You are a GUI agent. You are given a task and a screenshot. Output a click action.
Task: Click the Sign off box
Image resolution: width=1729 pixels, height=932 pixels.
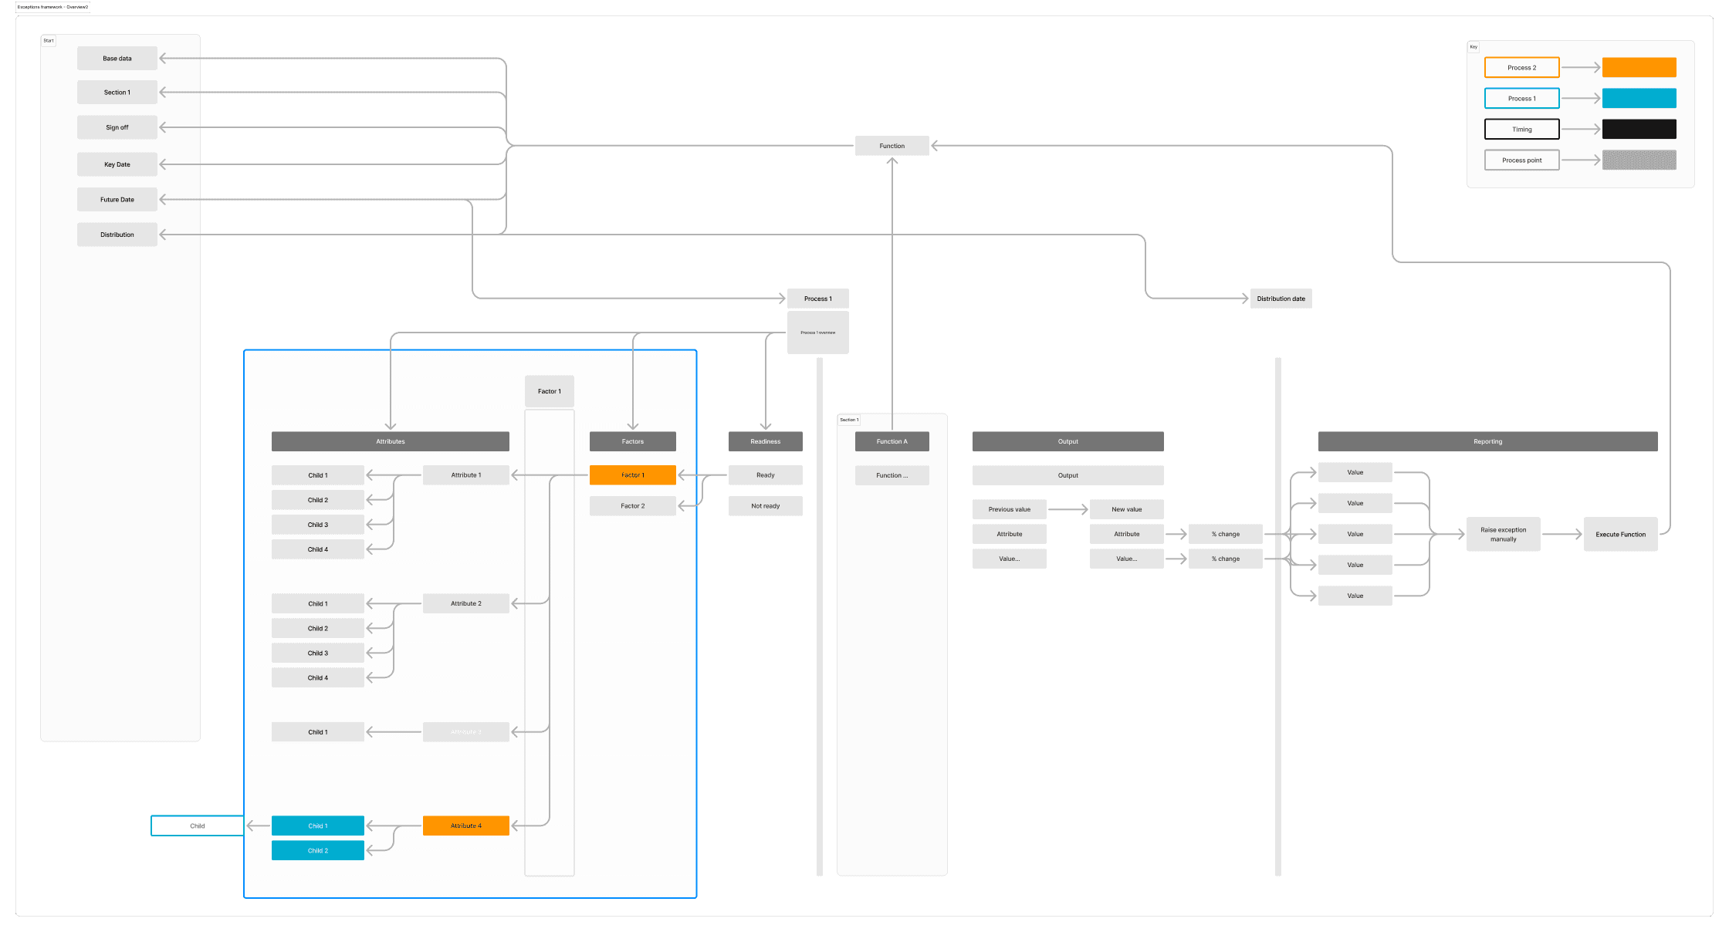[x=117, y=128]
